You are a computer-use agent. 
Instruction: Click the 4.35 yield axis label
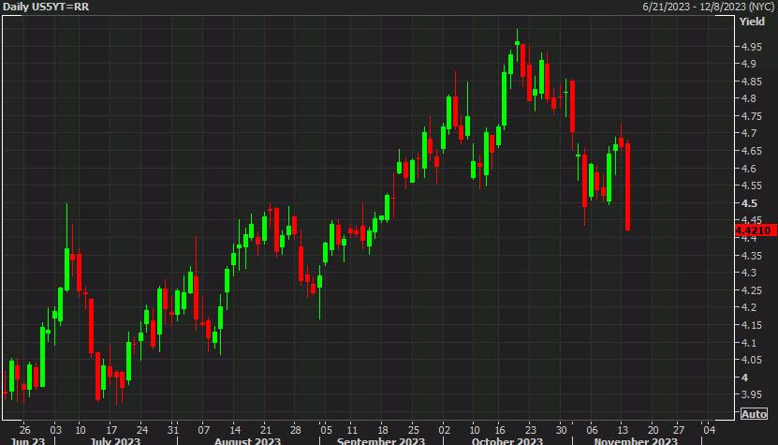[752, 256]
